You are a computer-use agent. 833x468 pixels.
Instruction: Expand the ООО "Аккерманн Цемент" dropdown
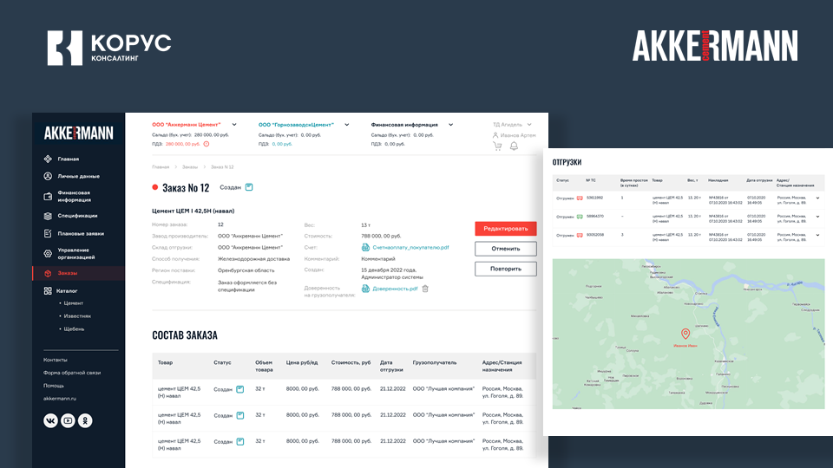click(x=234, y=125)
